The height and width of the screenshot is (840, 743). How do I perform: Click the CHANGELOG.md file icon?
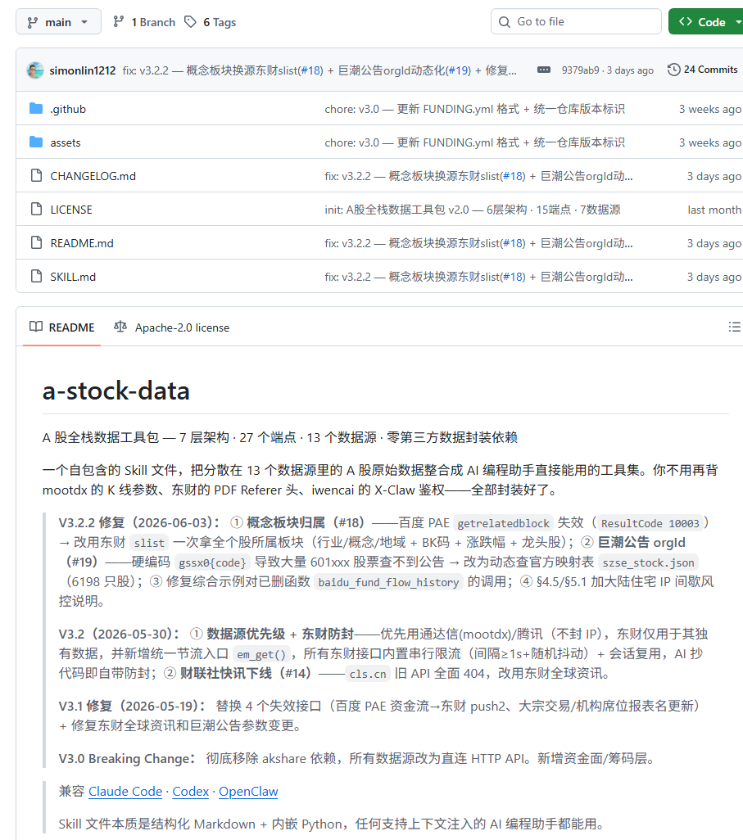pyautogui.click(x=36, y=175)
